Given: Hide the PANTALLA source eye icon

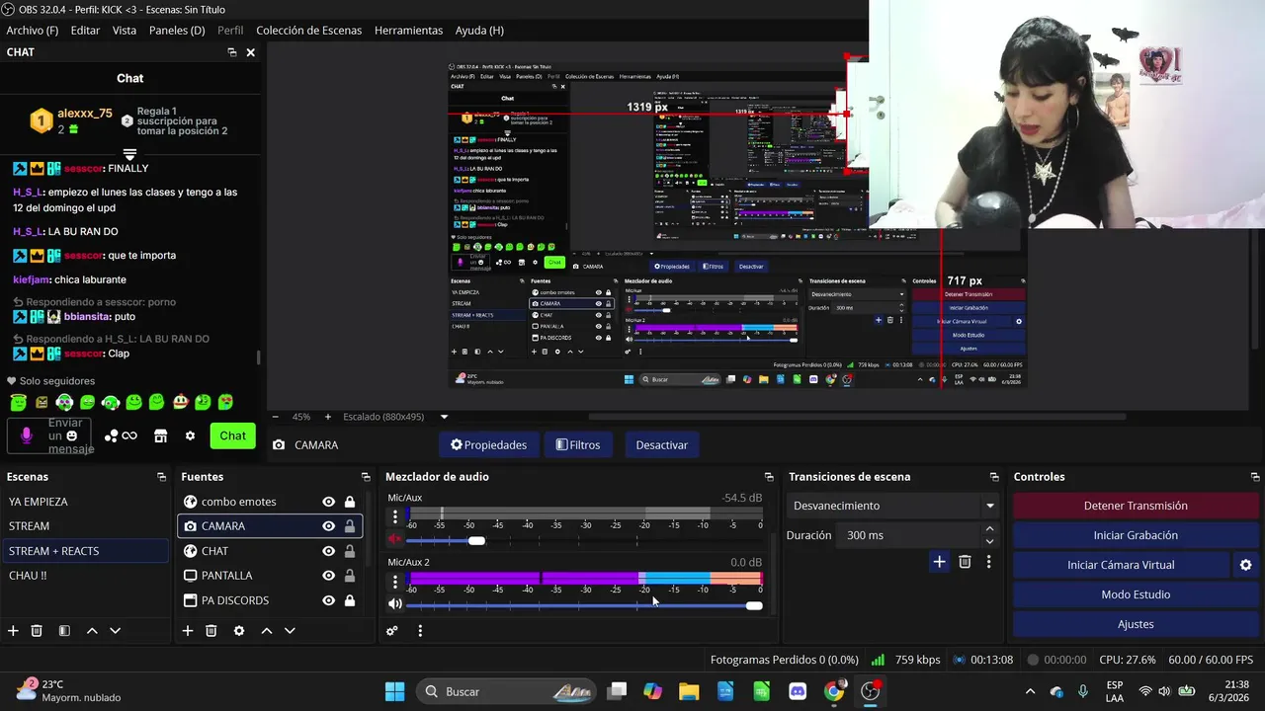Looking at the screenshot, I should (328, 576).
